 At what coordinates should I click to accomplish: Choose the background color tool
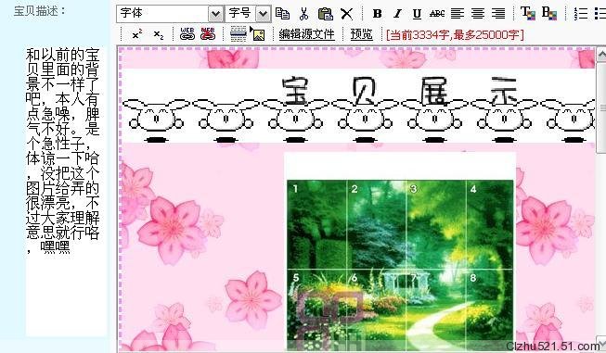pyautogui.click(x=549, y=14)
